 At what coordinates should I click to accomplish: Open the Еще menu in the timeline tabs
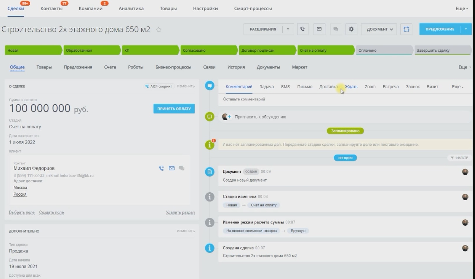point(457,87)
